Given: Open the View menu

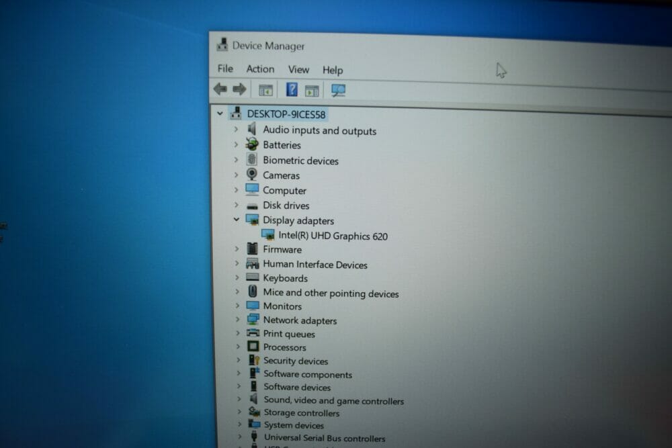Looking at the screenshot, I should pos(299,69).
